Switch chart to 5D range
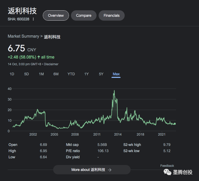Screen dimensions: 199x181 27,74
